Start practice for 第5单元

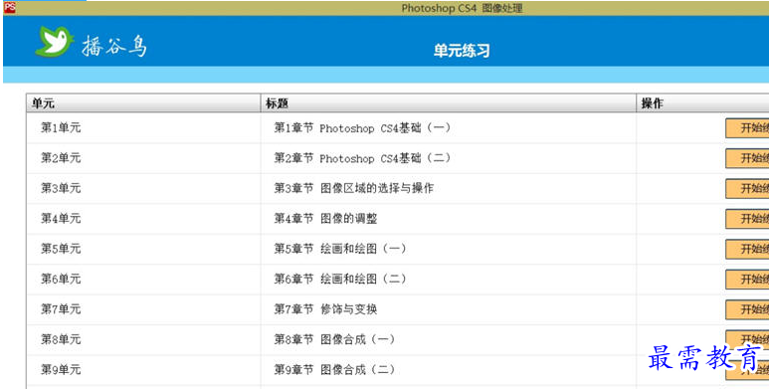[x=747, y=249]
